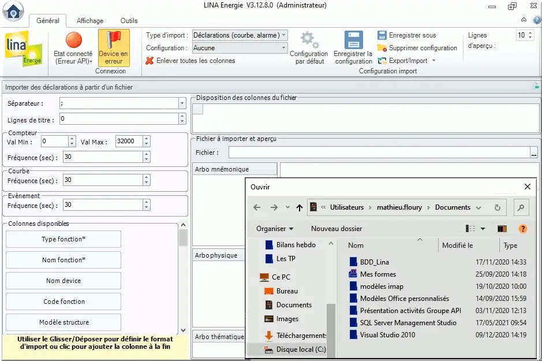Click the help icon in the ribbon corner
This screenshot has height=361, width=542.
(537, 20)
